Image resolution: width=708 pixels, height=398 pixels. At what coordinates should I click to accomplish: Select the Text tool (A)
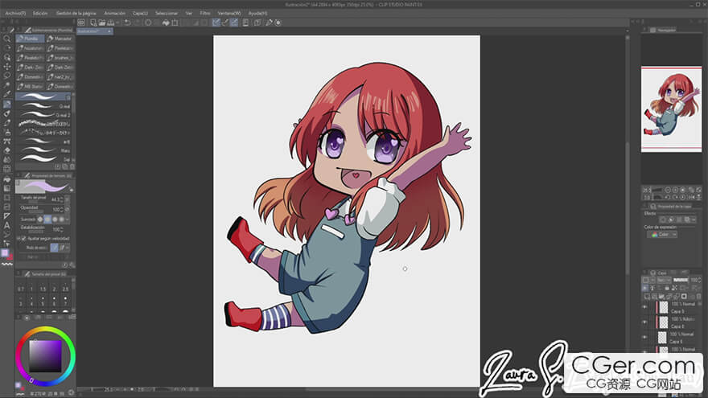(x=6, y=225)
